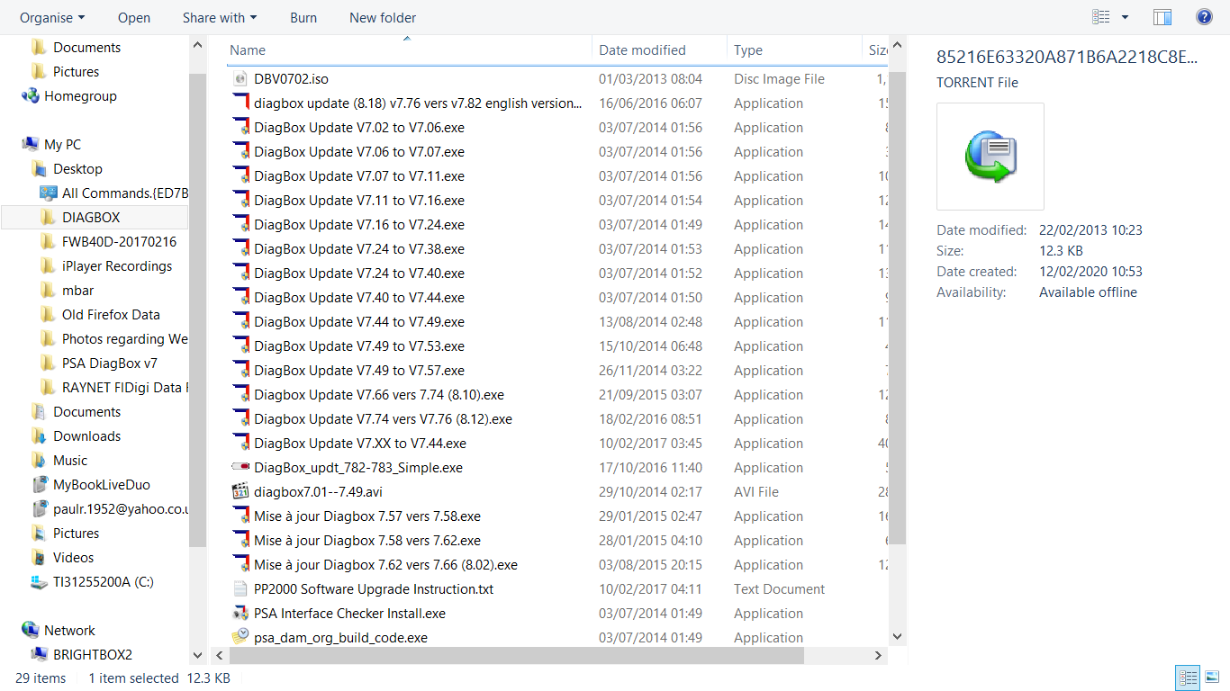Click the navigation pane scroll down arrow
The width and height of the screenshot is (1230, 691).
198,656
